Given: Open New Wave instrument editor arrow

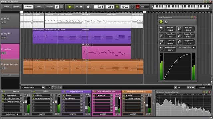Looking at the screenshot, I should [112, 95].
